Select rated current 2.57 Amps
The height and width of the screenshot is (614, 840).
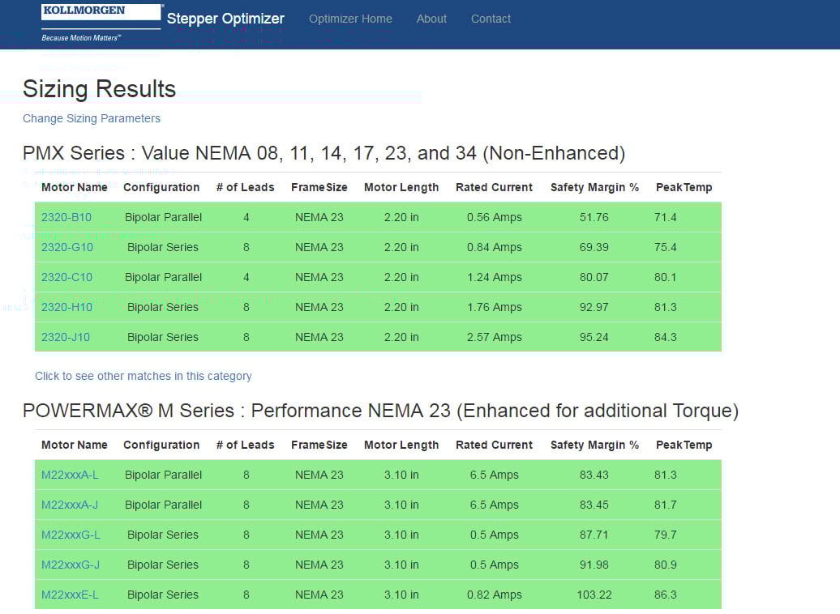coord(494,337)
